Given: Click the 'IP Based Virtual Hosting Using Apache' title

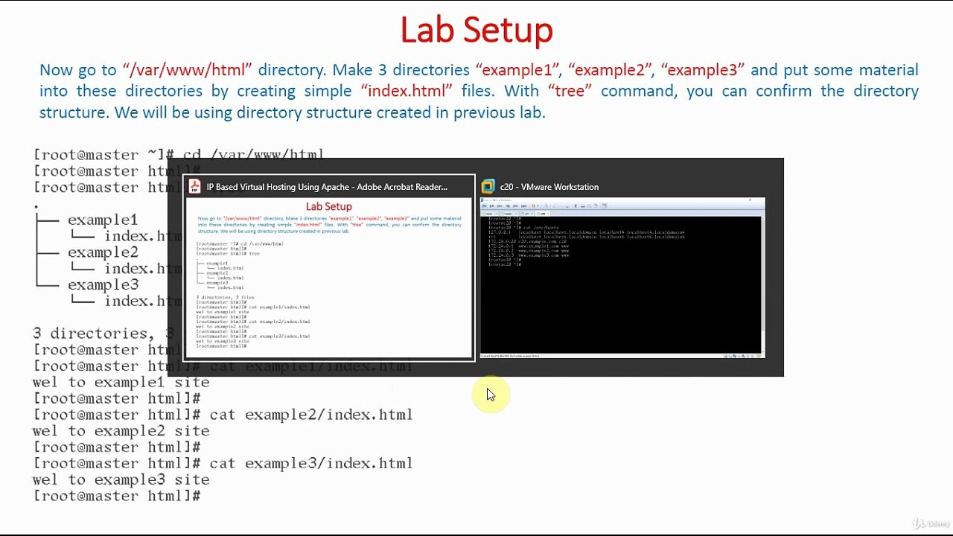Looking at the screenshot, I should pyautogui.click(x=327, y=187).
